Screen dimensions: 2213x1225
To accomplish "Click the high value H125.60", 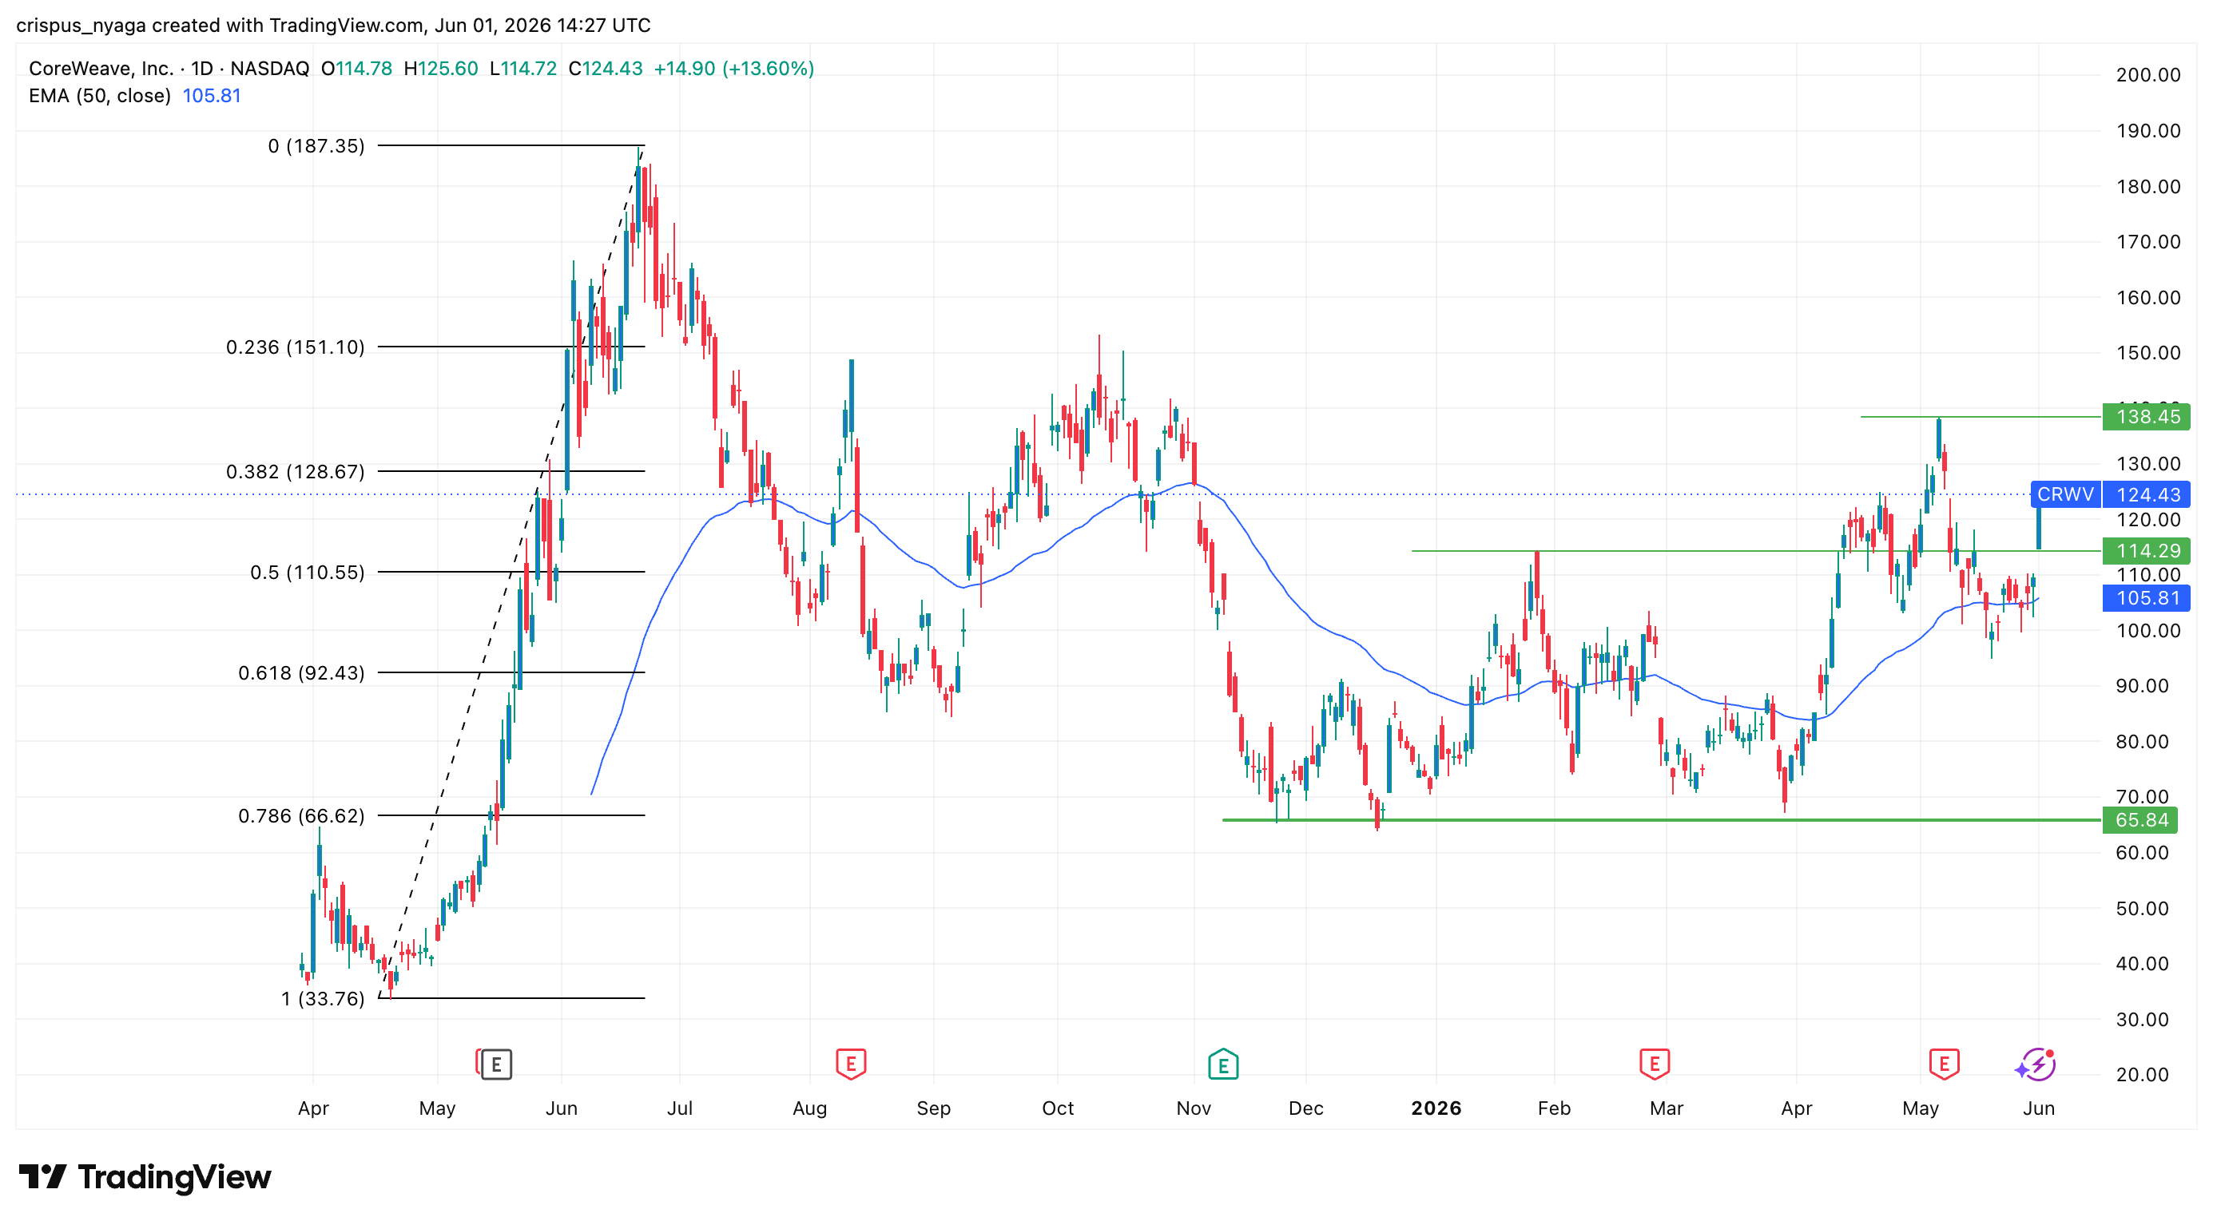I will [441, 69].
